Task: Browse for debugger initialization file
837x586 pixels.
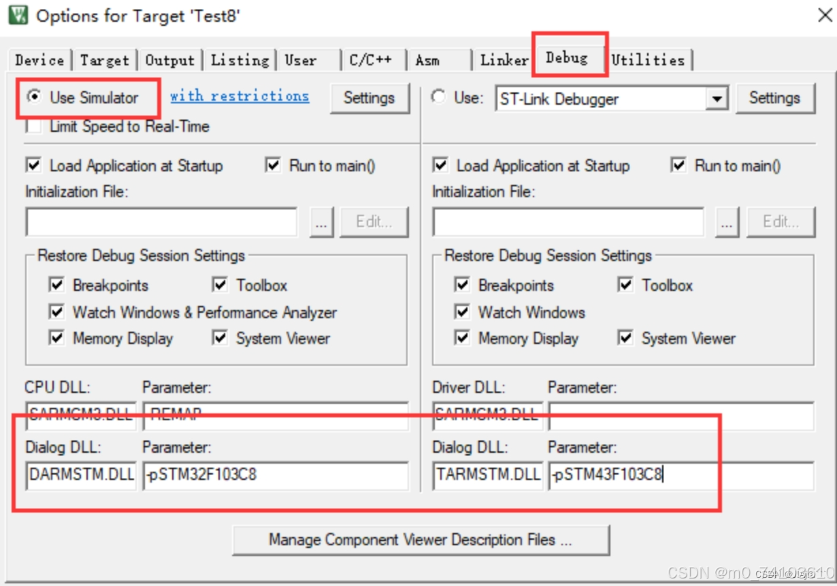Action: tap(727, 222)
